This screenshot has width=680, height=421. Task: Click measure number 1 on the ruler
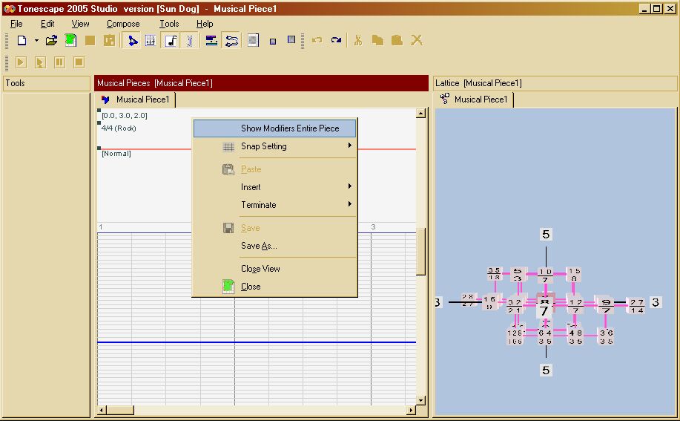(101, 227)
